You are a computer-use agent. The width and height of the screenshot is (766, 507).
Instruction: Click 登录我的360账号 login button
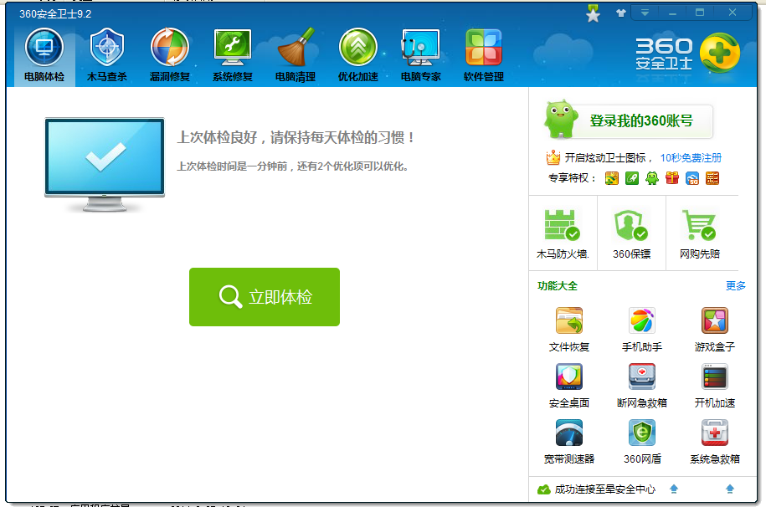(x=641, y=120)
